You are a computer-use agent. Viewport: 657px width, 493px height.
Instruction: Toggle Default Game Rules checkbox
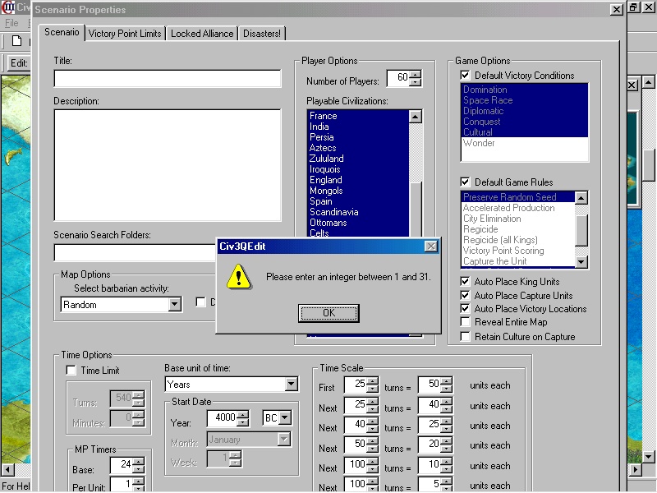point(465,182)
